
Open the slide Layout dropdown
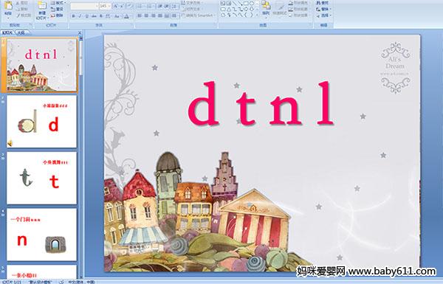58,3
